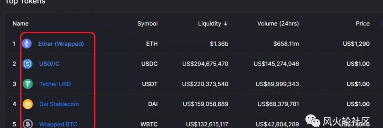
Task: Open the Tether USD token link
Action: tap(55, 84)
